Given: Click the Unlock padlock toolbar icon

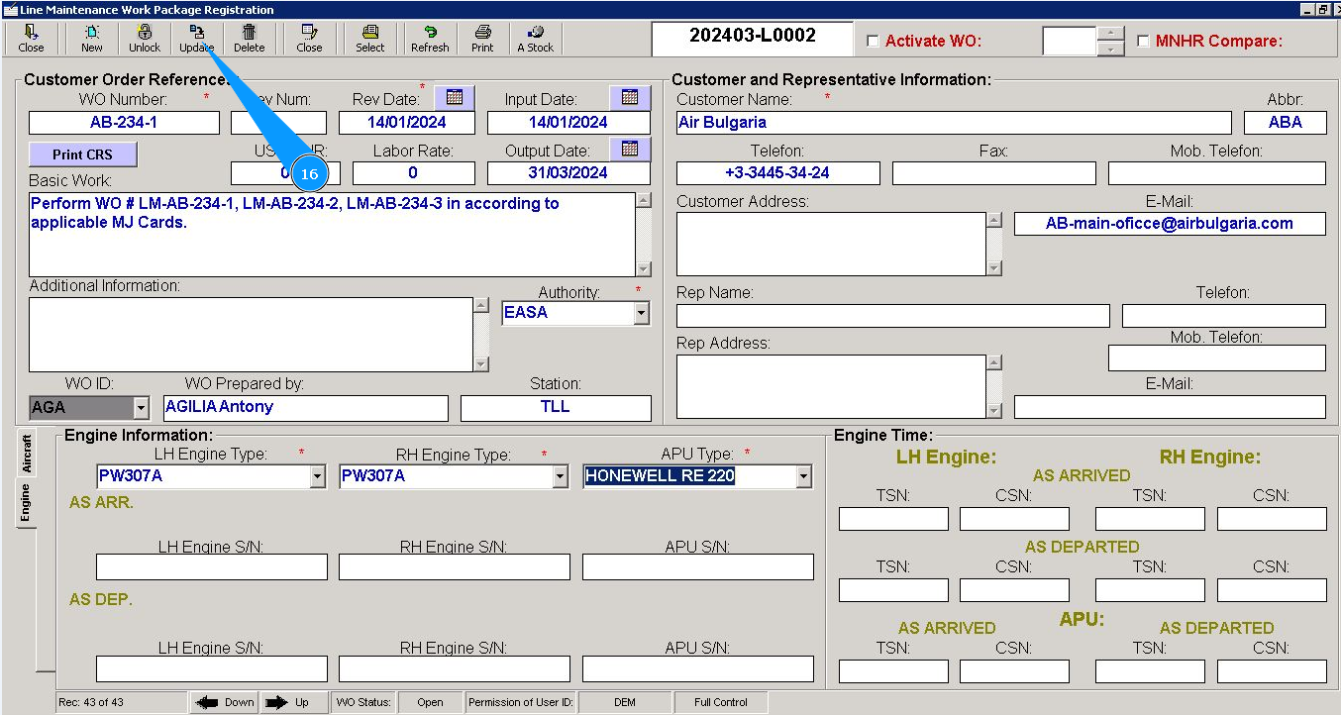Looking at the screenshot, I should click(x=145, y=39).
